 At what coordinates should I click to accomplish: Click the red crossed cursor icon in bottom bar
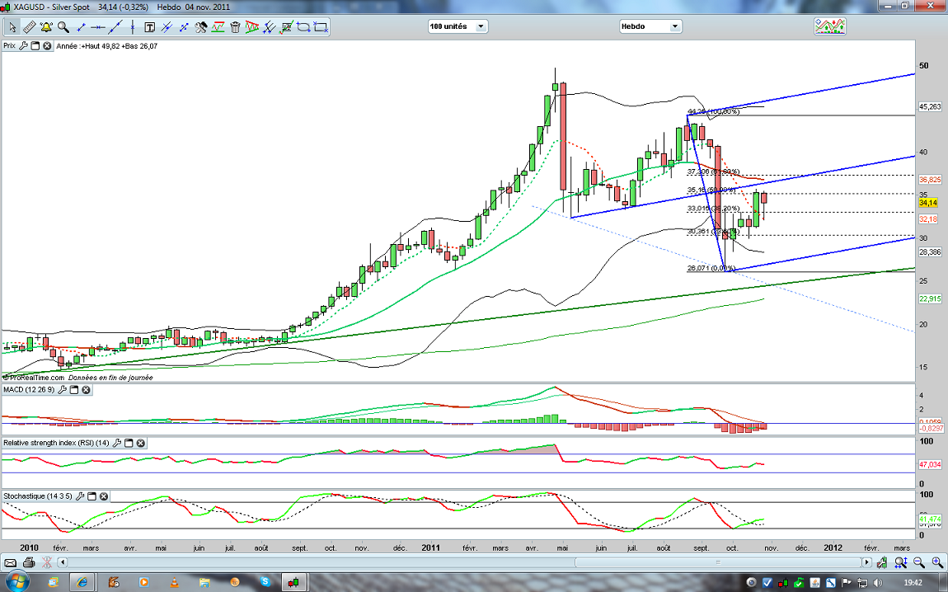[46, 563]
